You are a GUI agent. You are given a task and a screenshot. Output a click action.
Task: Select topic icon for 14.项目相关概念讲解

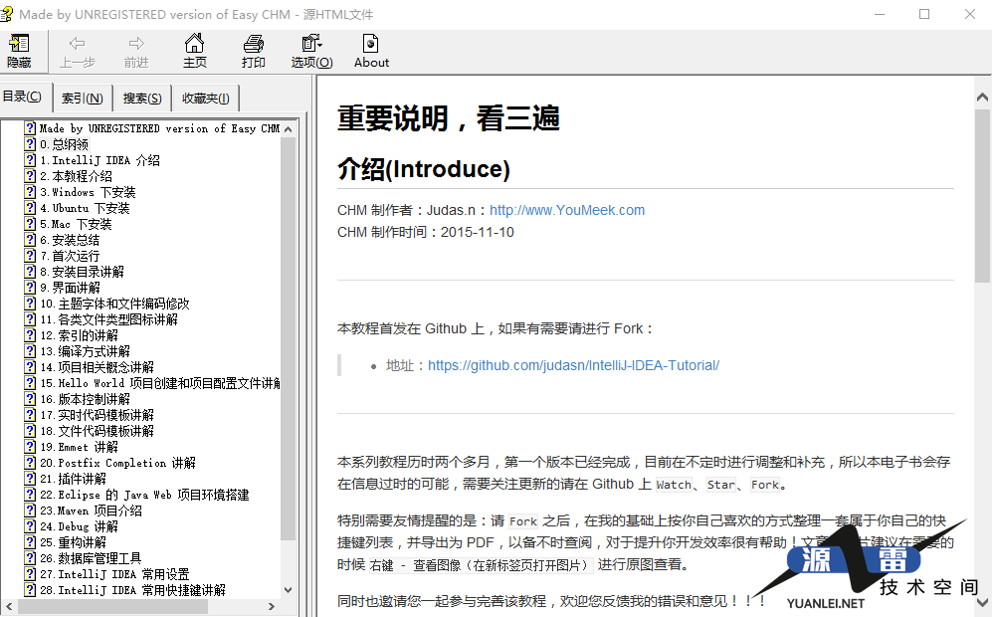point(30,367)
